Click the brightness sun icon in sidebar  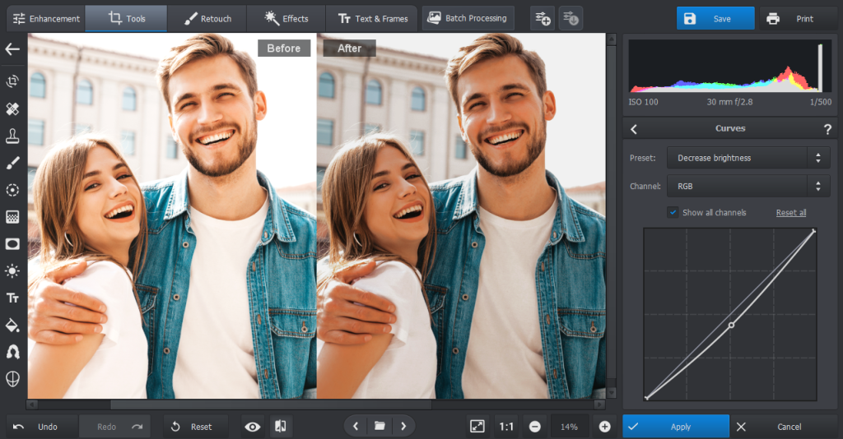point(12,270)
